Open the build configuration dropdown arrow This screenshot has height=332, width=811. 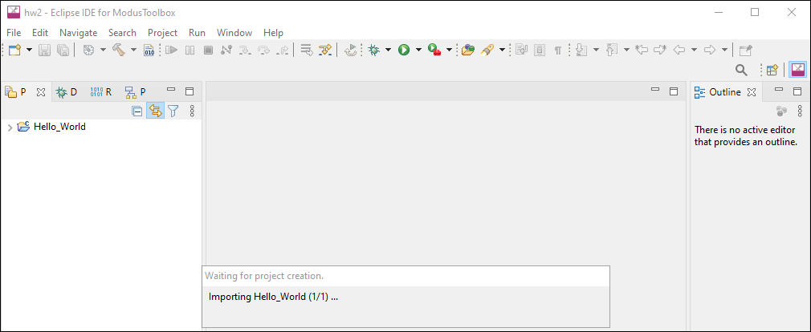point(103,50)
